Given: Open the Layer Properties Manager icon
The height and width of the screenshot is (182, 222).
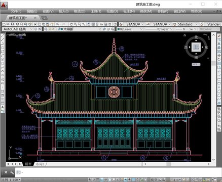Looking at the screenshot, I should tap(46, 29).
